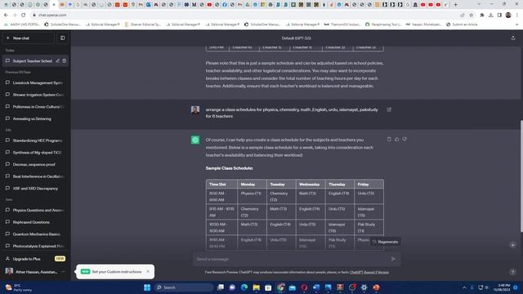Image resolution: width=523 pixels, height=294 pixels.
Task: Open the Settings gear on the taskbar
Action: (x=364, y=287)
